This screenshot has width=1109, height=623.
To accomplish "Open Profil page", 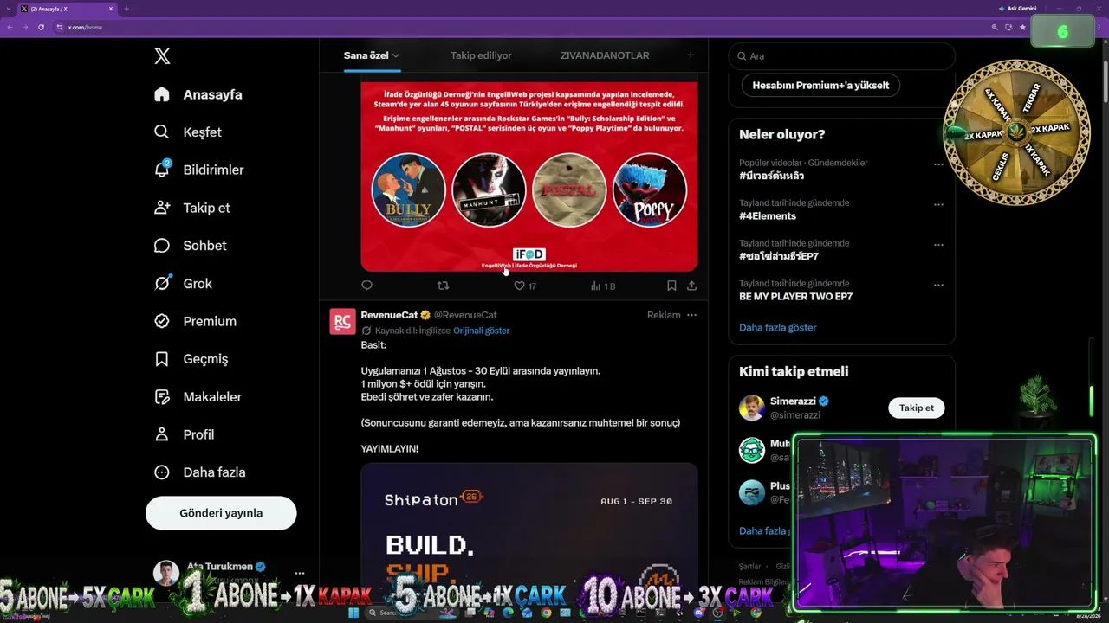I will tap(184, 434).
